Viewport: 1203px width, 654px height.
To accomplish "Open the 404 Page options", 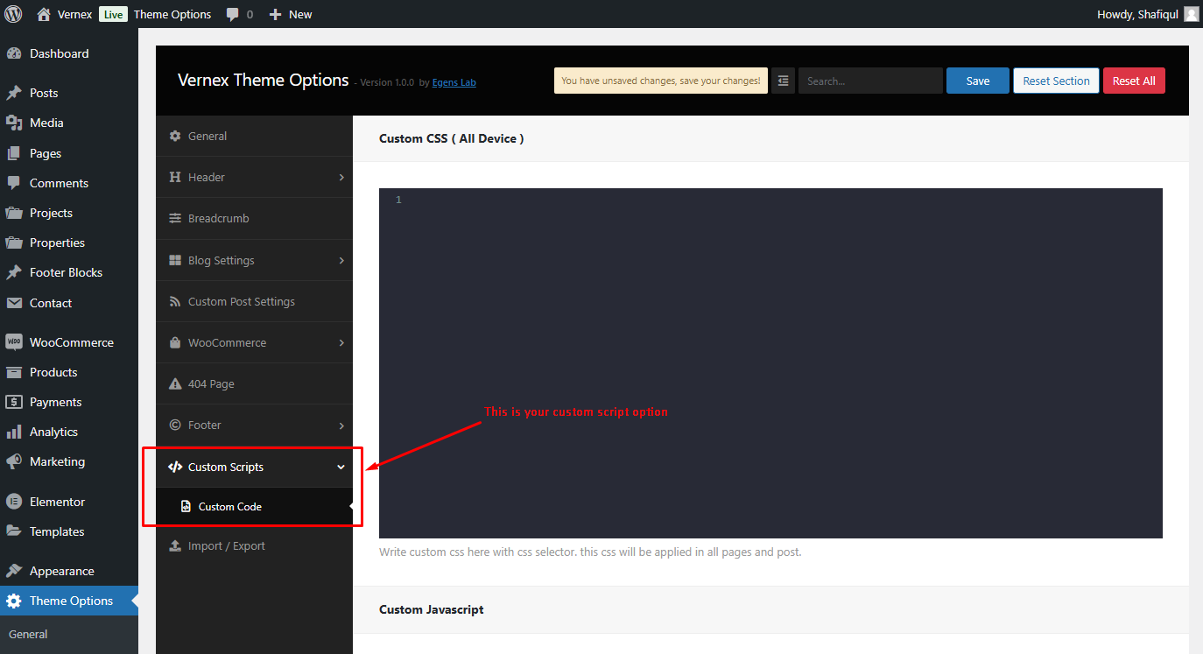I will point(254,383).
